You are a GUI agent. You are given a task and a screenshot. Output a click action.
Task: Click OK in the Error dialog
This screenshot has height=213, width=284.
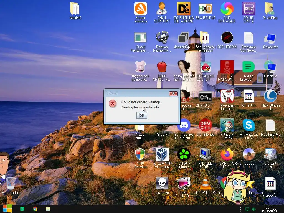(x=142, y=115)
